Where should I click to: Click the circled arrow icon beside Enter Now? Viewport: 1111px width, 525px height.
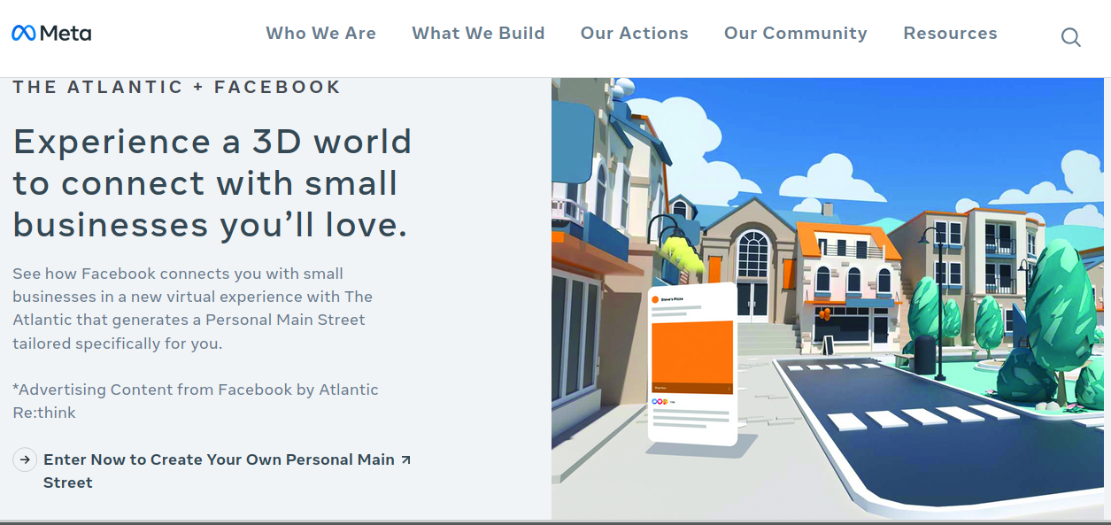[25, 460]
